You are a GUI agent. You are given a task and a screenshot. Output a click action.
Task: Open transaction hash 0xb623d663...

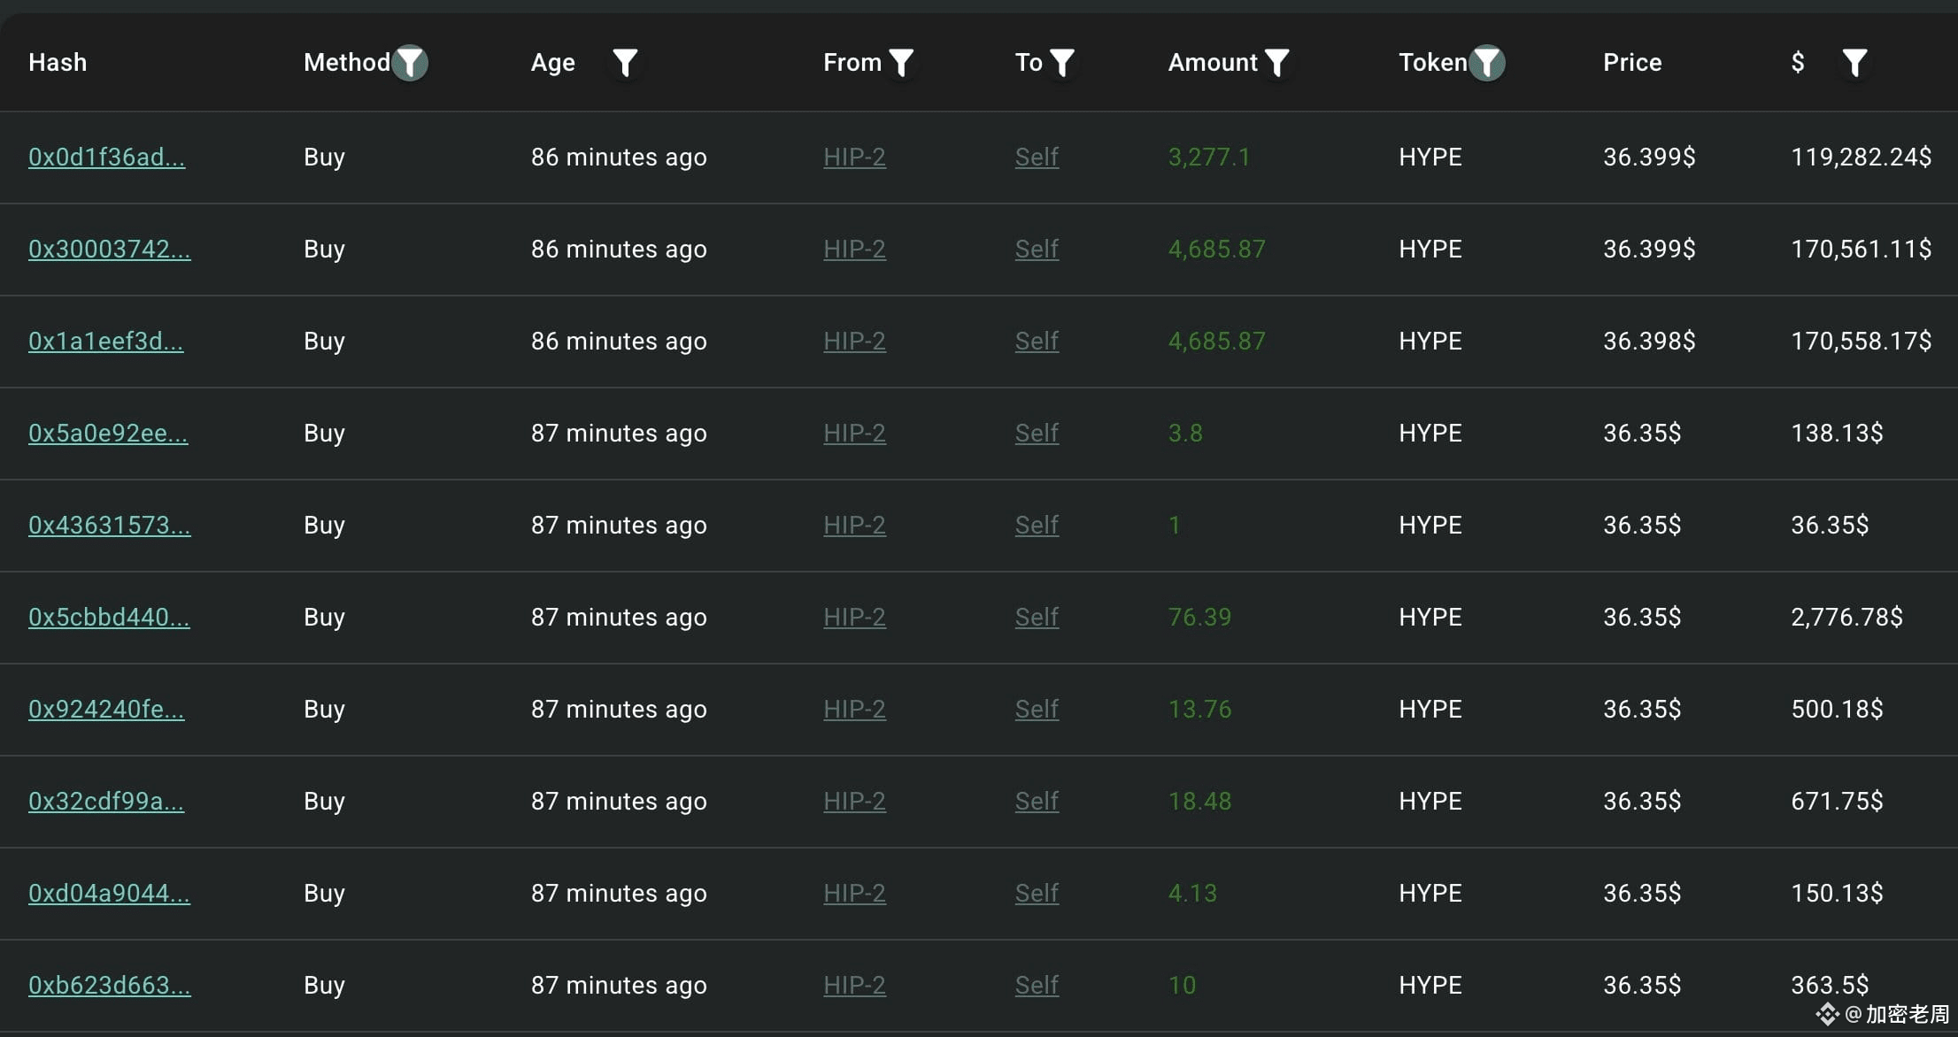(109, 986)
